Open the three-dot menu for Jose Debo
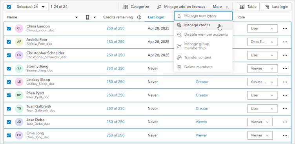Screen dimensions: 295x144 285,122
